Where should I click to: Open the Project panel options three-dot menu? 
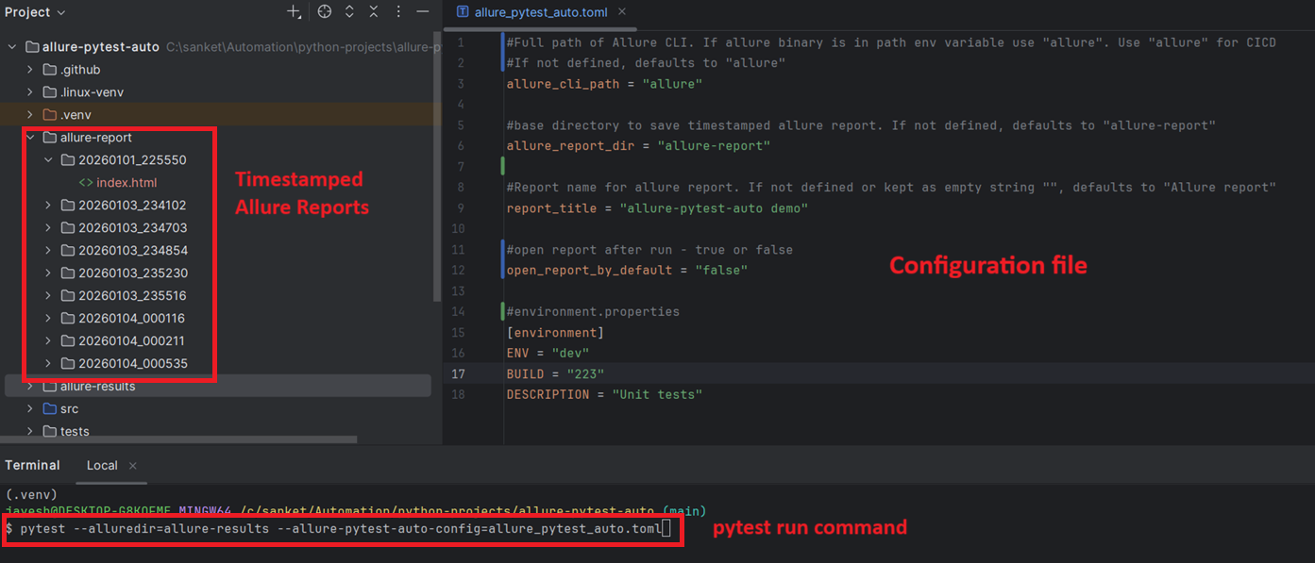click(398, 12)
